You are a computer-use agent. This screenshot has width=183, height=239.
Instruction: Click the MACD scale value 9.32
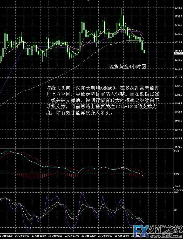[x=177, y=151]
